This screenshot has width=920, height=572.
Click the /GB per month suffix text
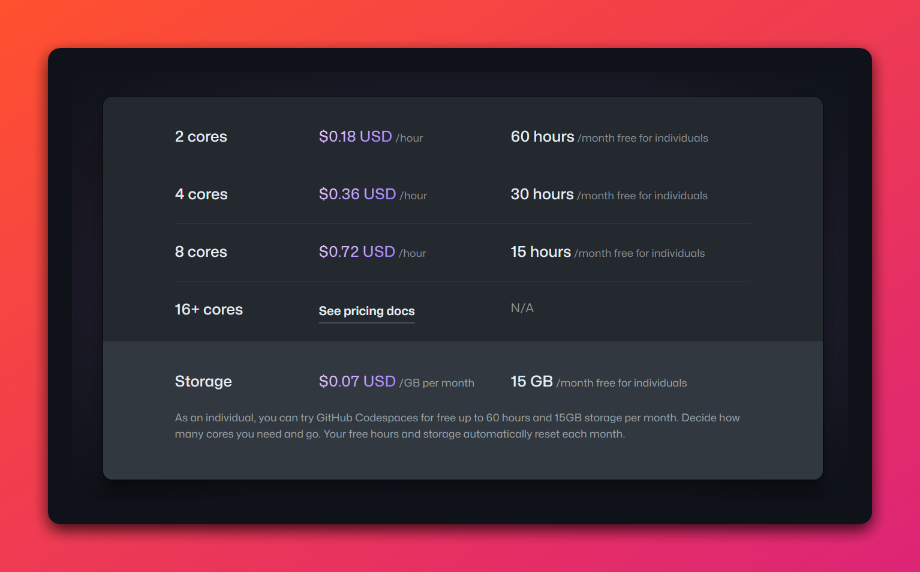pos(437,383)
